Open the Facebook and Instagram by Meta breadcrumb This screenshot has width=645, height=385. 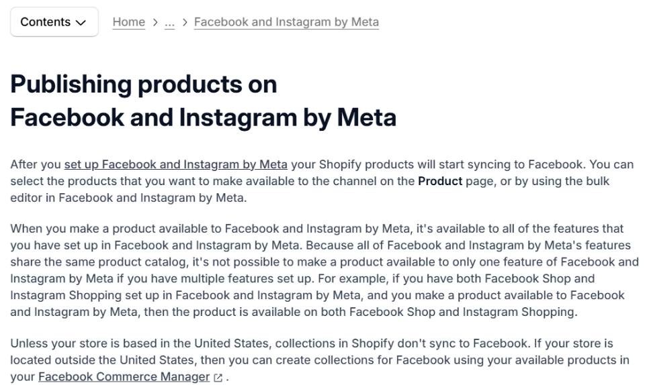click(286, 21)
